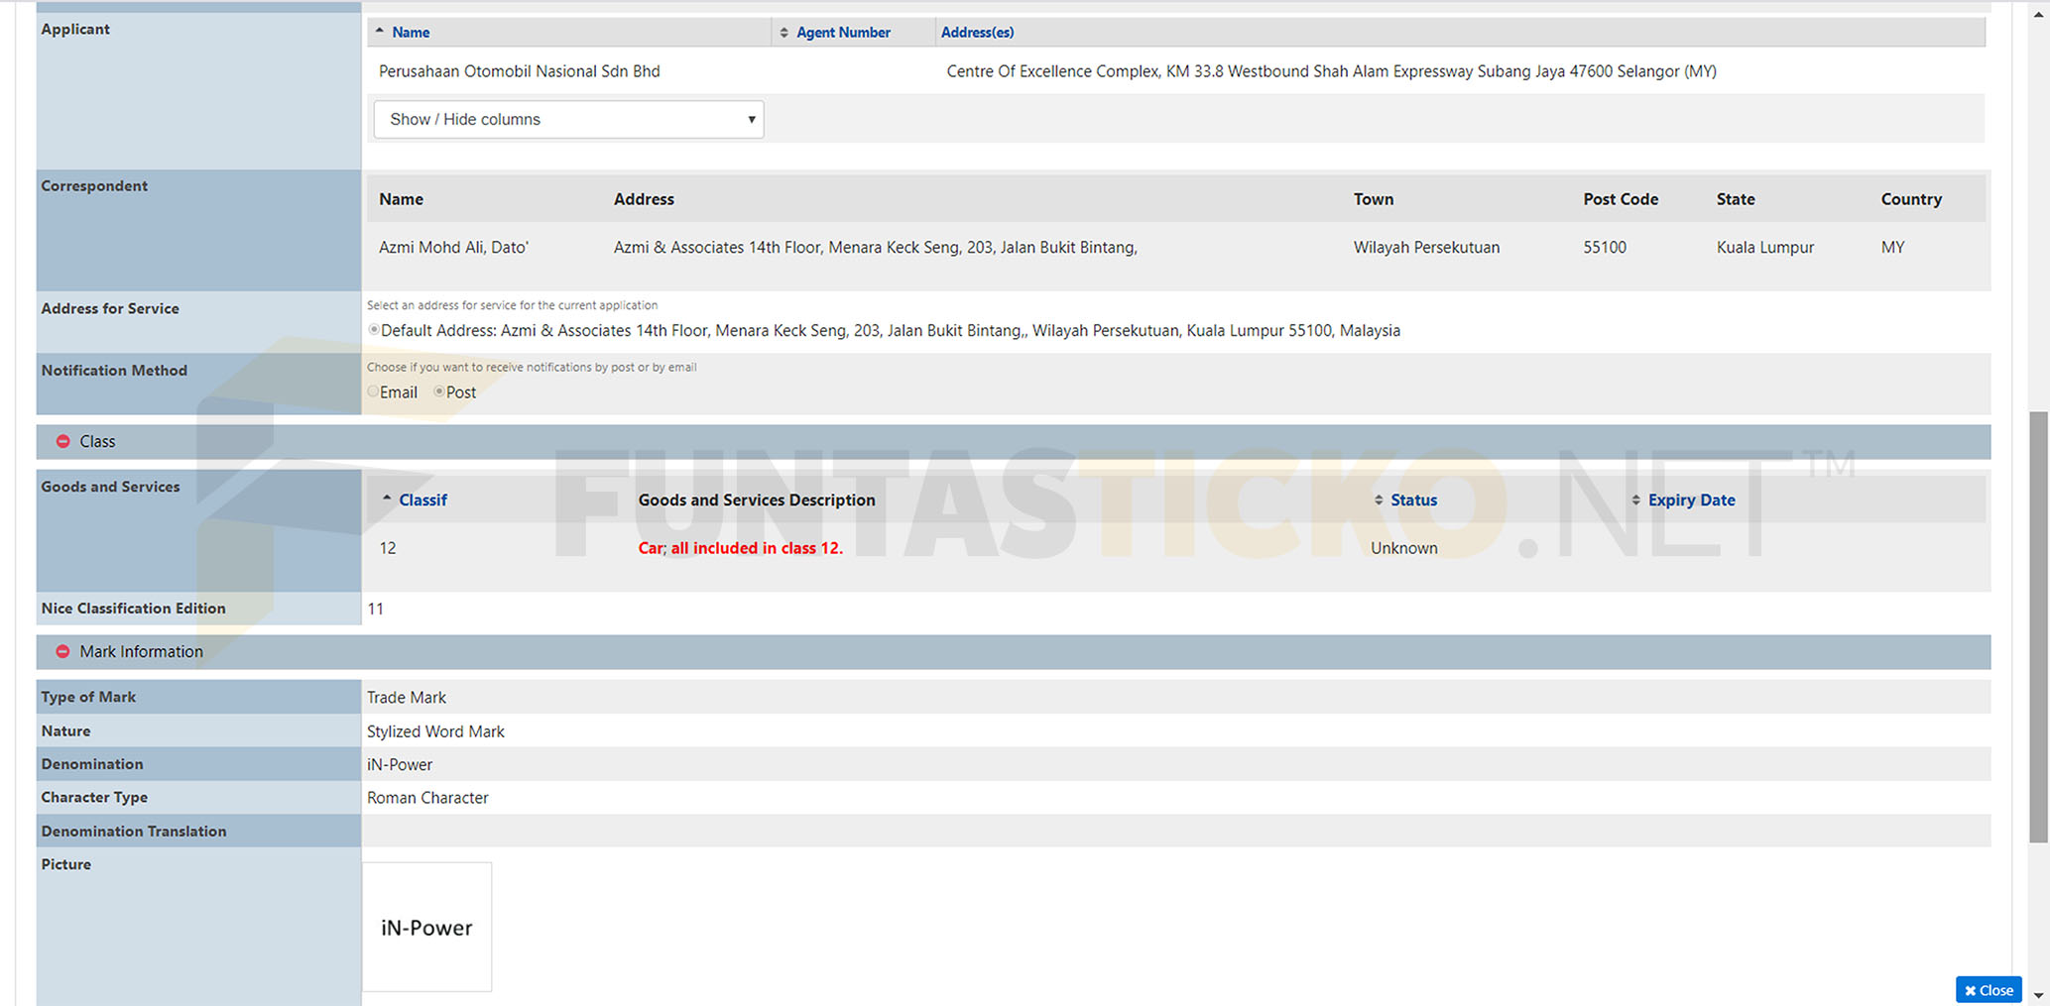Click the Agent Number sort arrows icon
The width and height of the screenshot is (2050, 1006).
[x=784, y=32]
